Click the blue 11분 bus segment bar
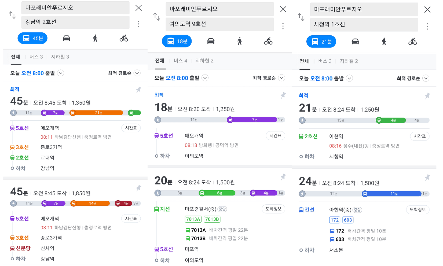 [392, 194]
